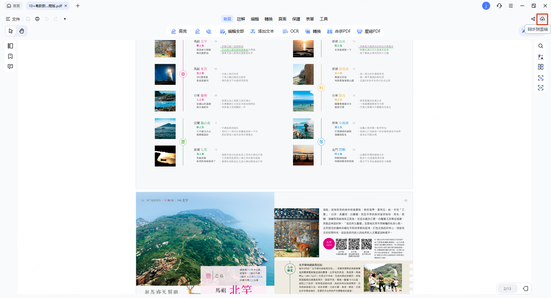Open the hamburger menu in title bar

tap(511, 6)
